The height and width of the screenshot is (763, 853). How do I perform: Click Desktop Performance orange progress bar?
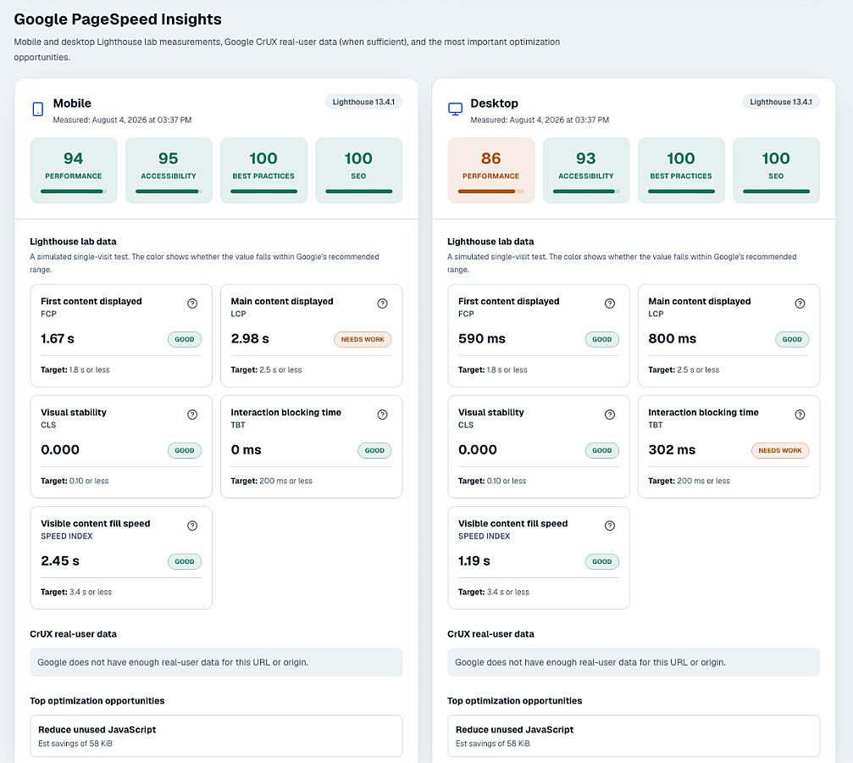[490, 191]
